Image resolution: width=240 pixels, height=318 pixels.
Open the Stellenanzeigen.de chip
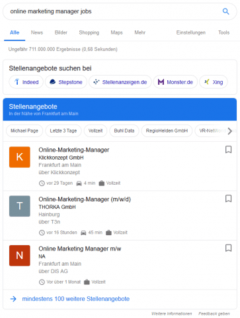pos(120,82)
